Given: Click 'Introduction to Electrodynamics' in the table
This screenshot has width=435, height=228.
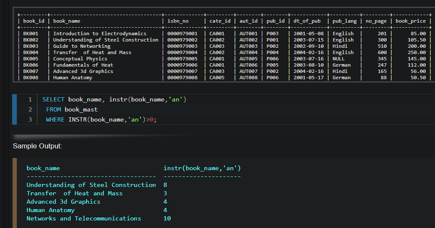Looking at the screenshot, I should click(100, 34).
